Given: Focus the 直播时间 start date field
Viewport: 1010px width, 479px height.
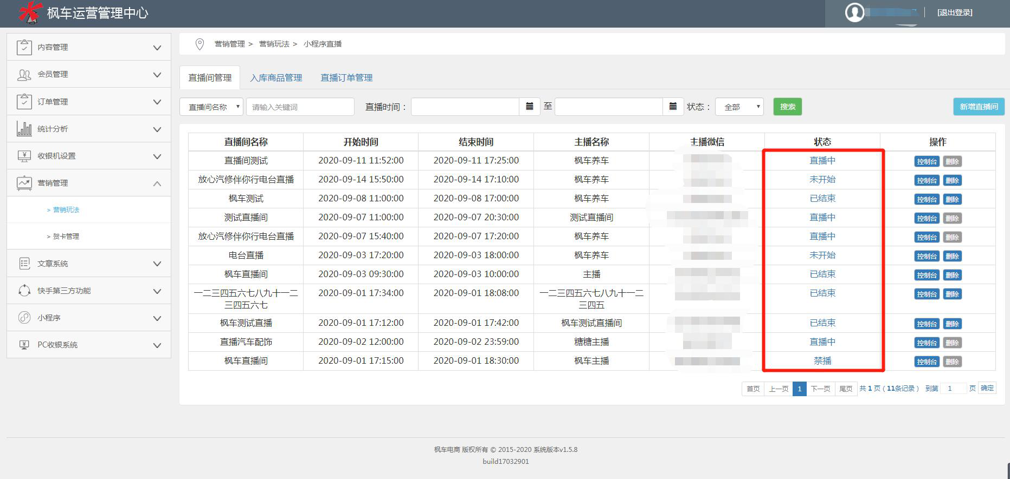Looking at the screenshot, I should point(465,107).
